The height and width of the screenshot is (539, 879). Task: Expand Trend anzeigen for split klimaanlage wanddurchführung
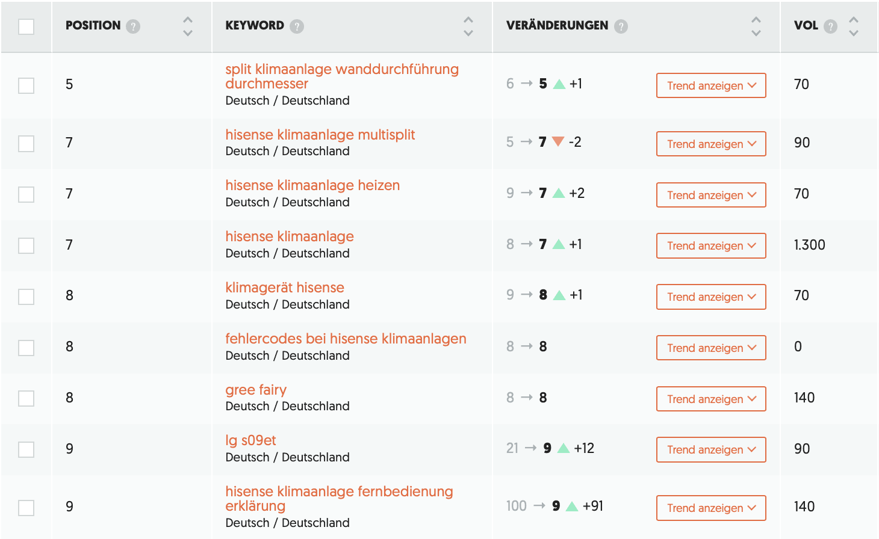click(x=711, y=85)
